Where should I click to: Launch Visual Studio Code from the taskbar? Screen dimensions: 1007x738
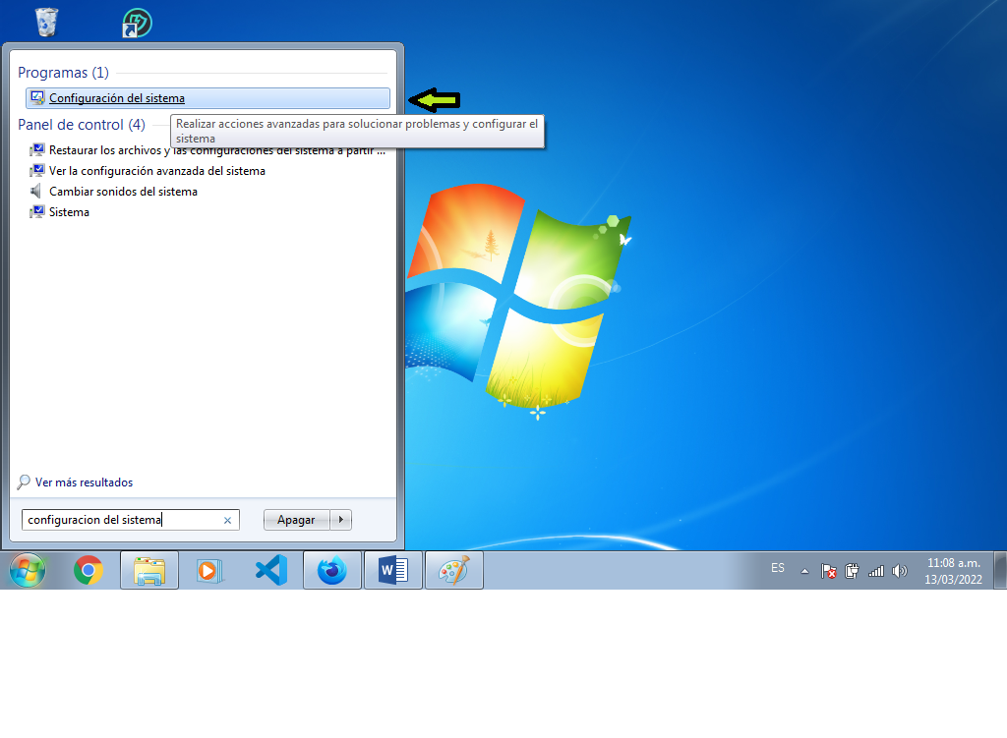271,570
